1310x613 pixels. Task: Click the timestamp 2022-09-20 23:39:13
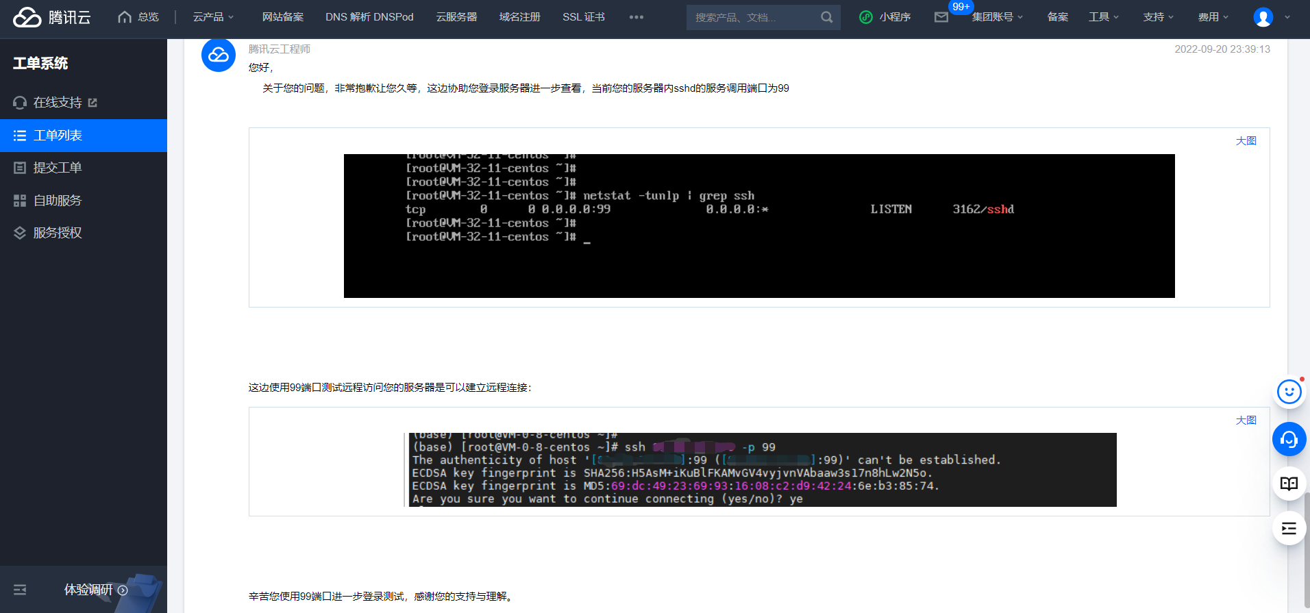(1222, 49)
